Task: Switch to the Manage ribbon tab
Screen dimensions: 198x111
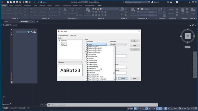Action: pyautogui.click(x=42, y=6)
